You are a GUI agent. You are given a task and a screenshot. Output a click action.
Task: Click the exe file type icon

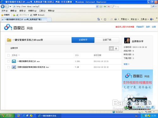(14, 61)
